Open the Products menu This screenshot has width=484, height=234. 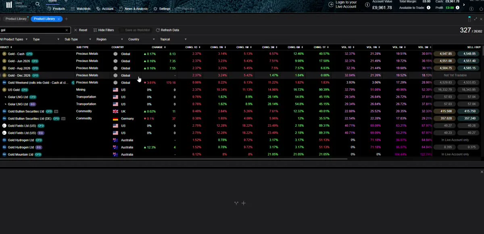56,8
